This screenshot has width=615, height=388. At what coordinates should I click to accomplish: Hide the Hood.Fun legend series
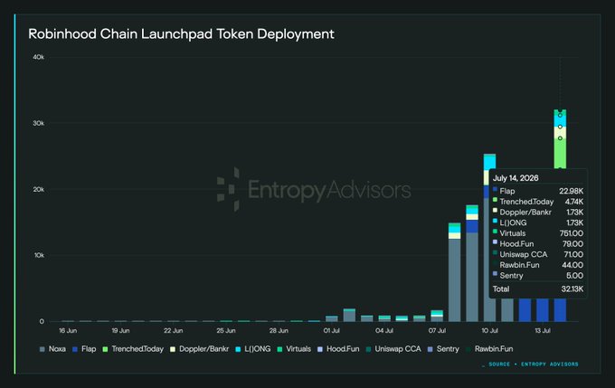pyautogui.click(x=338, y=349)
